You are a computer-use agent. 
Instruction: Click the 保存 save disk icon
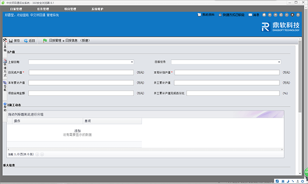tap(11, 41)
